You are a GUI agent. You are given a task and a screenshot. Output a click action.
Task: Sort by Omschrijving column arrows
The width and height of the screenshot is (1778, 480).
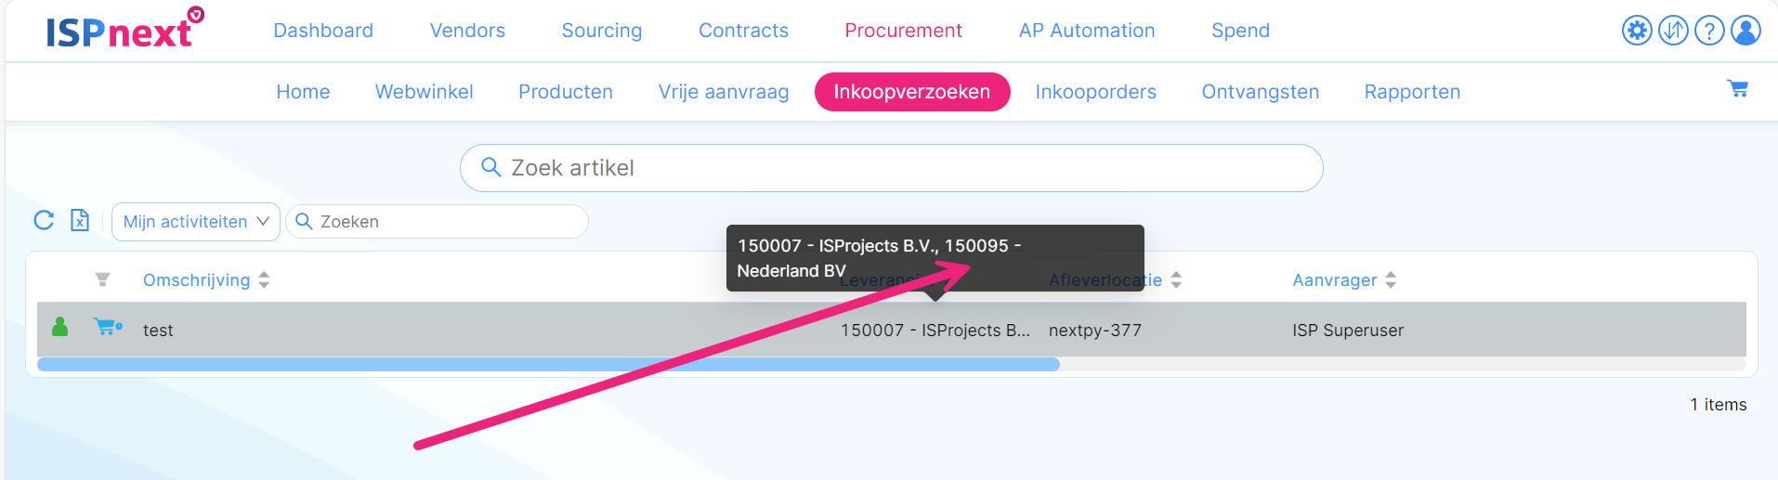coord(264,279)
